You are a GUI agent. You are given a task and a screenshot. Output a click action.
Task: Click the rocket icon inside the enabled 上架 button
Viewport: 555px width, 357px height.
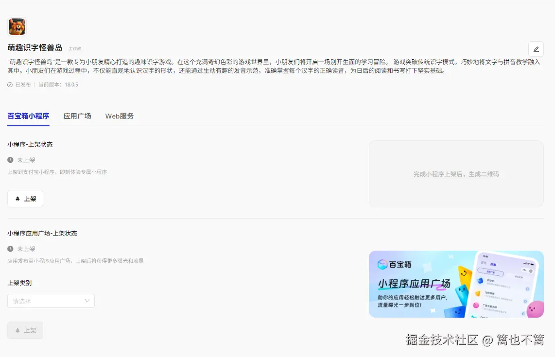click(18, 198)
